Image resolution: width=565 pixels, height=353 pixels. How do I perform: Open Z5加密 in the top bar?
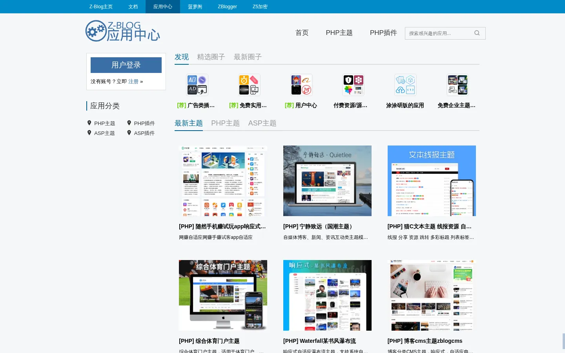260,7
